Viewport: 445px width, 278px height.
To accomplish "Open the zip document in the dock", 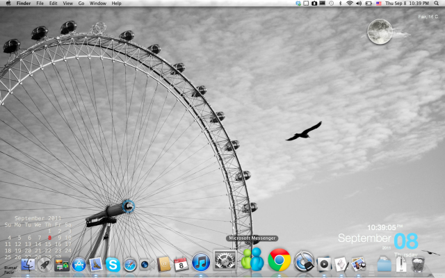I will tap(401, 264).
